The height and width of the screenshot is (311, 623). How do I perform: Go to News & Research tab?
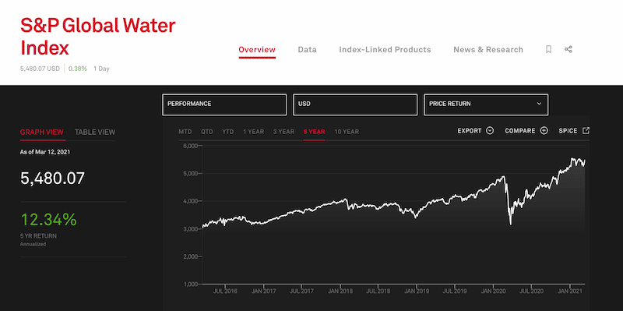pyautogui.click(x=488, y=50)
